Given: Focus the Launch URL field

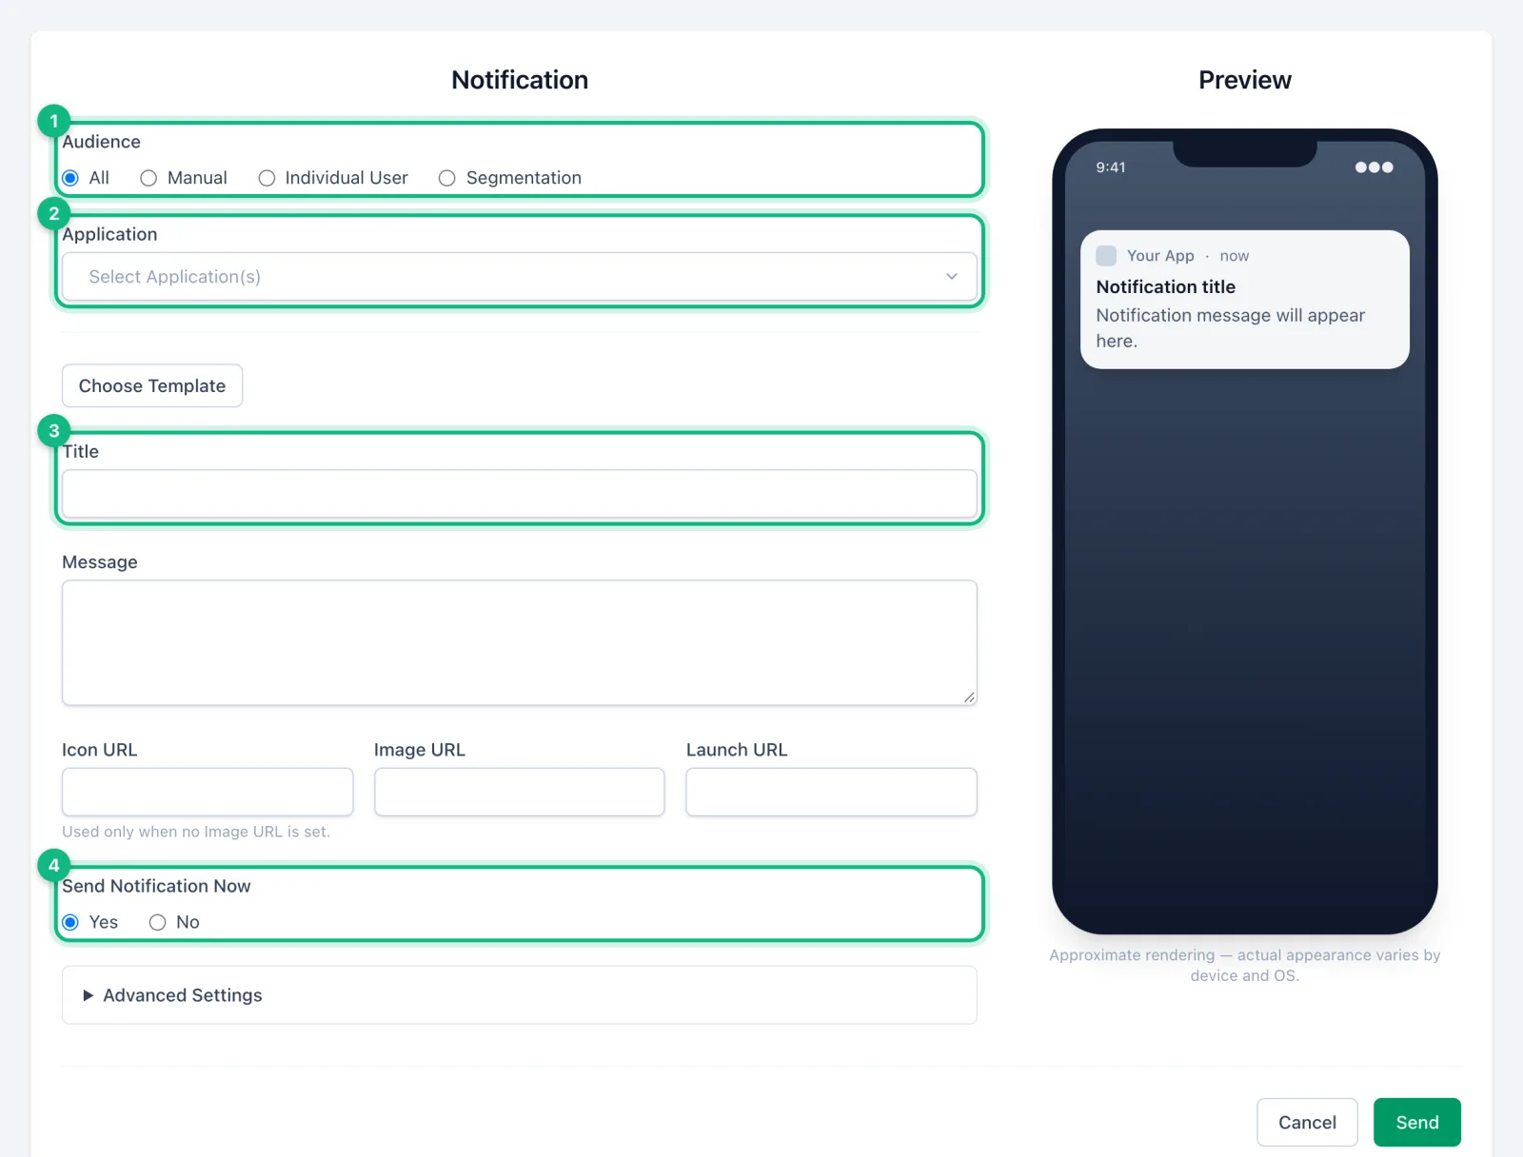Looking at the screenshot, I should tap(832, 792).
